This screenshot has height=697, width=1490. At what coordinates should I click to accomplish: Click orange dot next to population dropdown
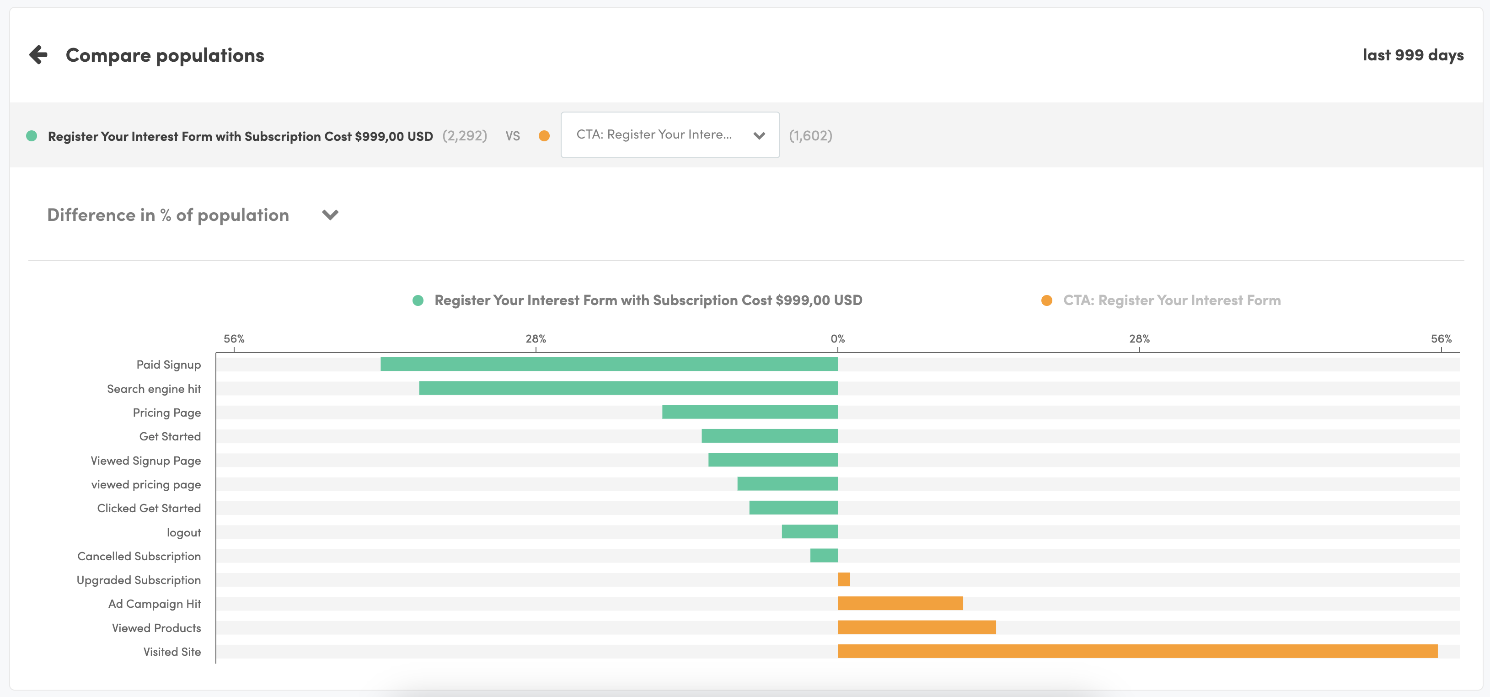(x=544, y=136)
